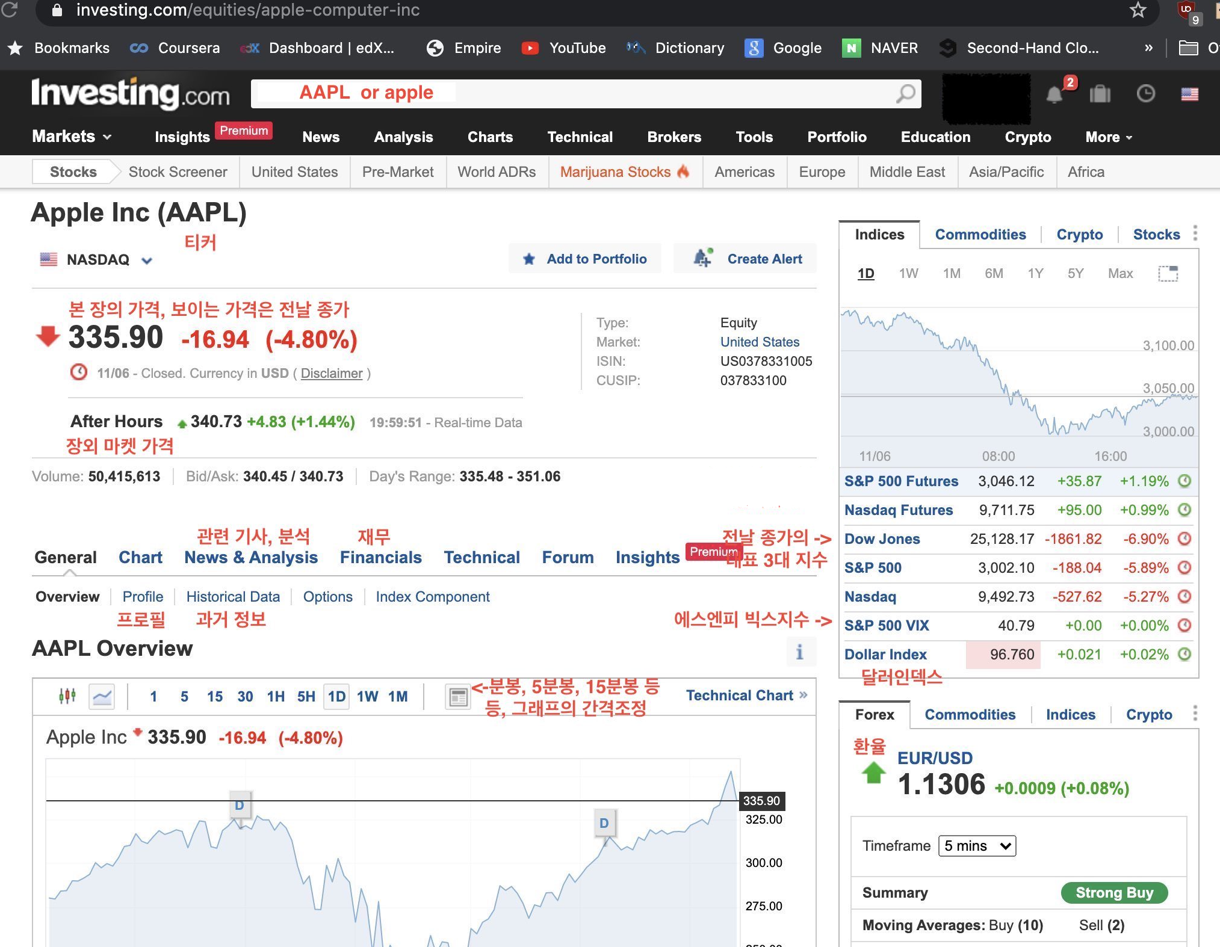
Task: Click Add to Portfolio button
Action: 585,259
